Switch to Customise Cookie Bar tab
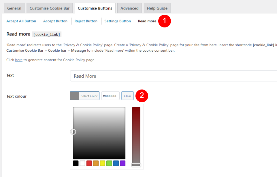 (x=50, y=8)
